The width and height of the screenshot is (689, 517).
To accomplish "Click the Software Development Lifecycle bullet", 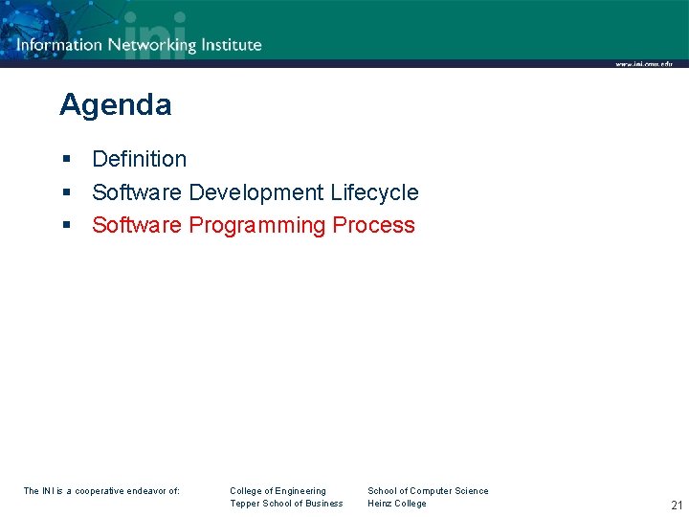I will [256, 192].
